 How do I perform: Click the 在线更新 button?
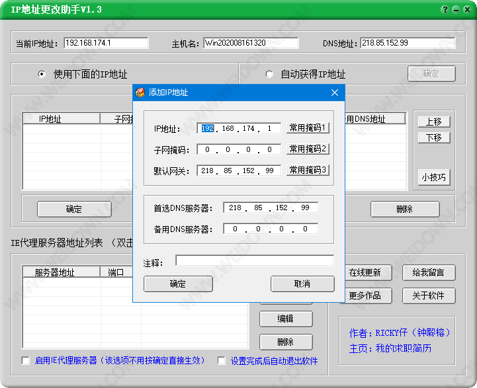click(x=369, y=272)
